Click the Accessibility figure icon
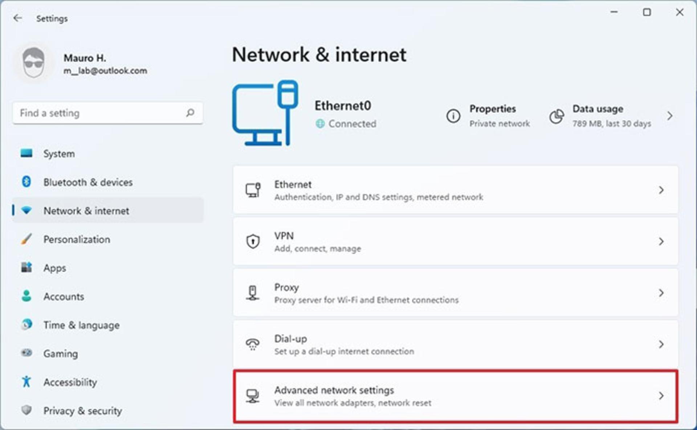Image resolution: width=697 pixels, height=430 pixels. 27,382
